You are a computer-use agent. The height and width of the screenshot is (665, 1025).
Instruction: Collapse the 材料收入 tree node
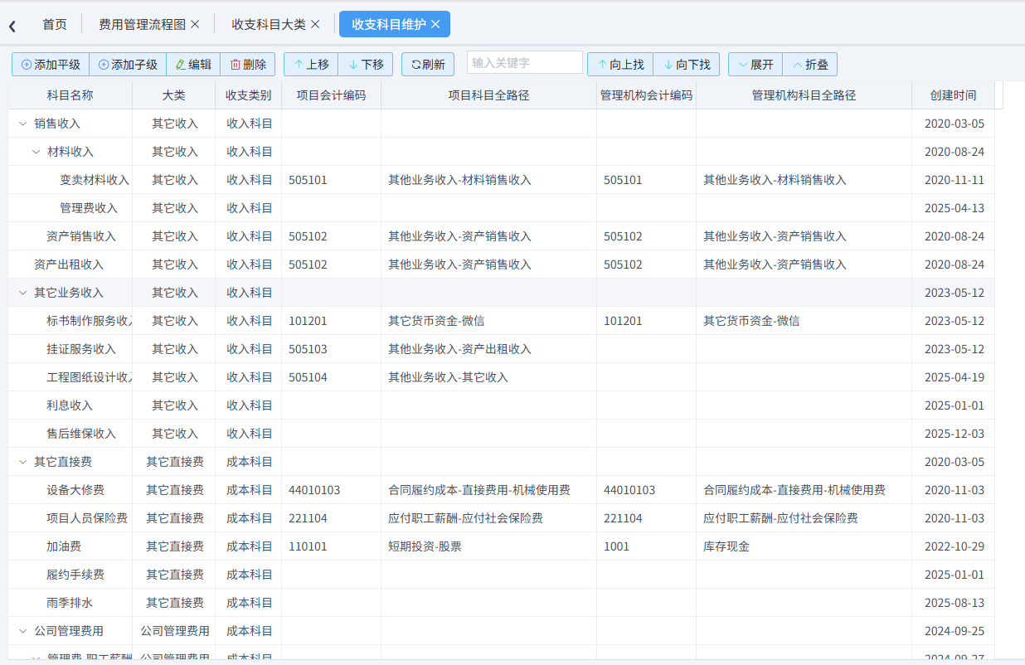coord(35,151)
